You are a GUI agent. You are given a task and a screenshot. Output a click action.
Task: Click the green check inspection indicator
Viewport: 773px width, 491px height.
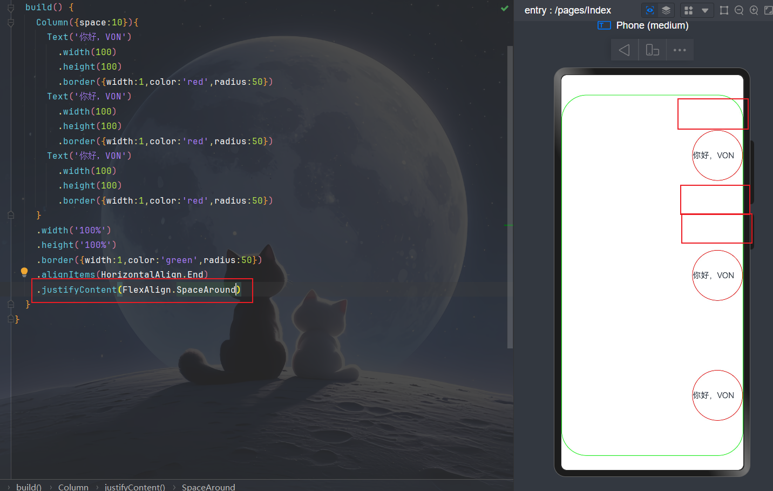tap(505, 8)
